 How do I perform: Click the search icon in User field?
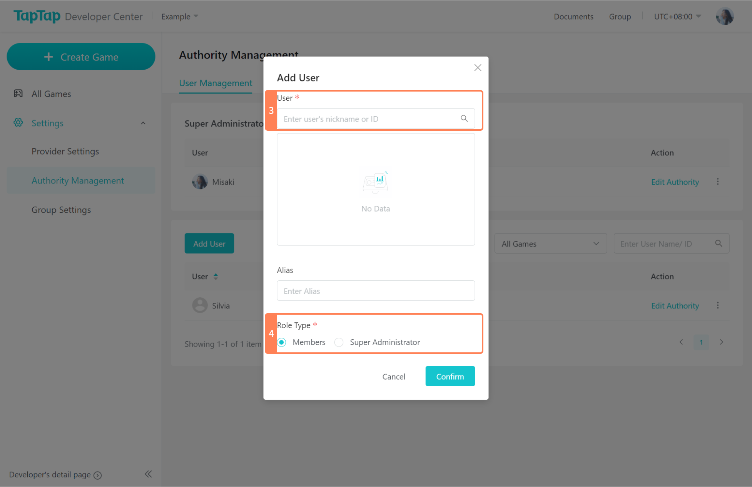click(464, 118)
